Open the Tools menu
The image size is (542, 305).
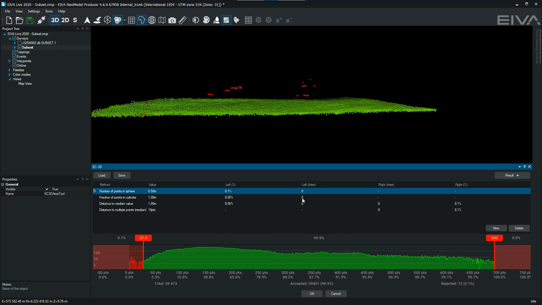pyautogui.click(x=49, y=11)
